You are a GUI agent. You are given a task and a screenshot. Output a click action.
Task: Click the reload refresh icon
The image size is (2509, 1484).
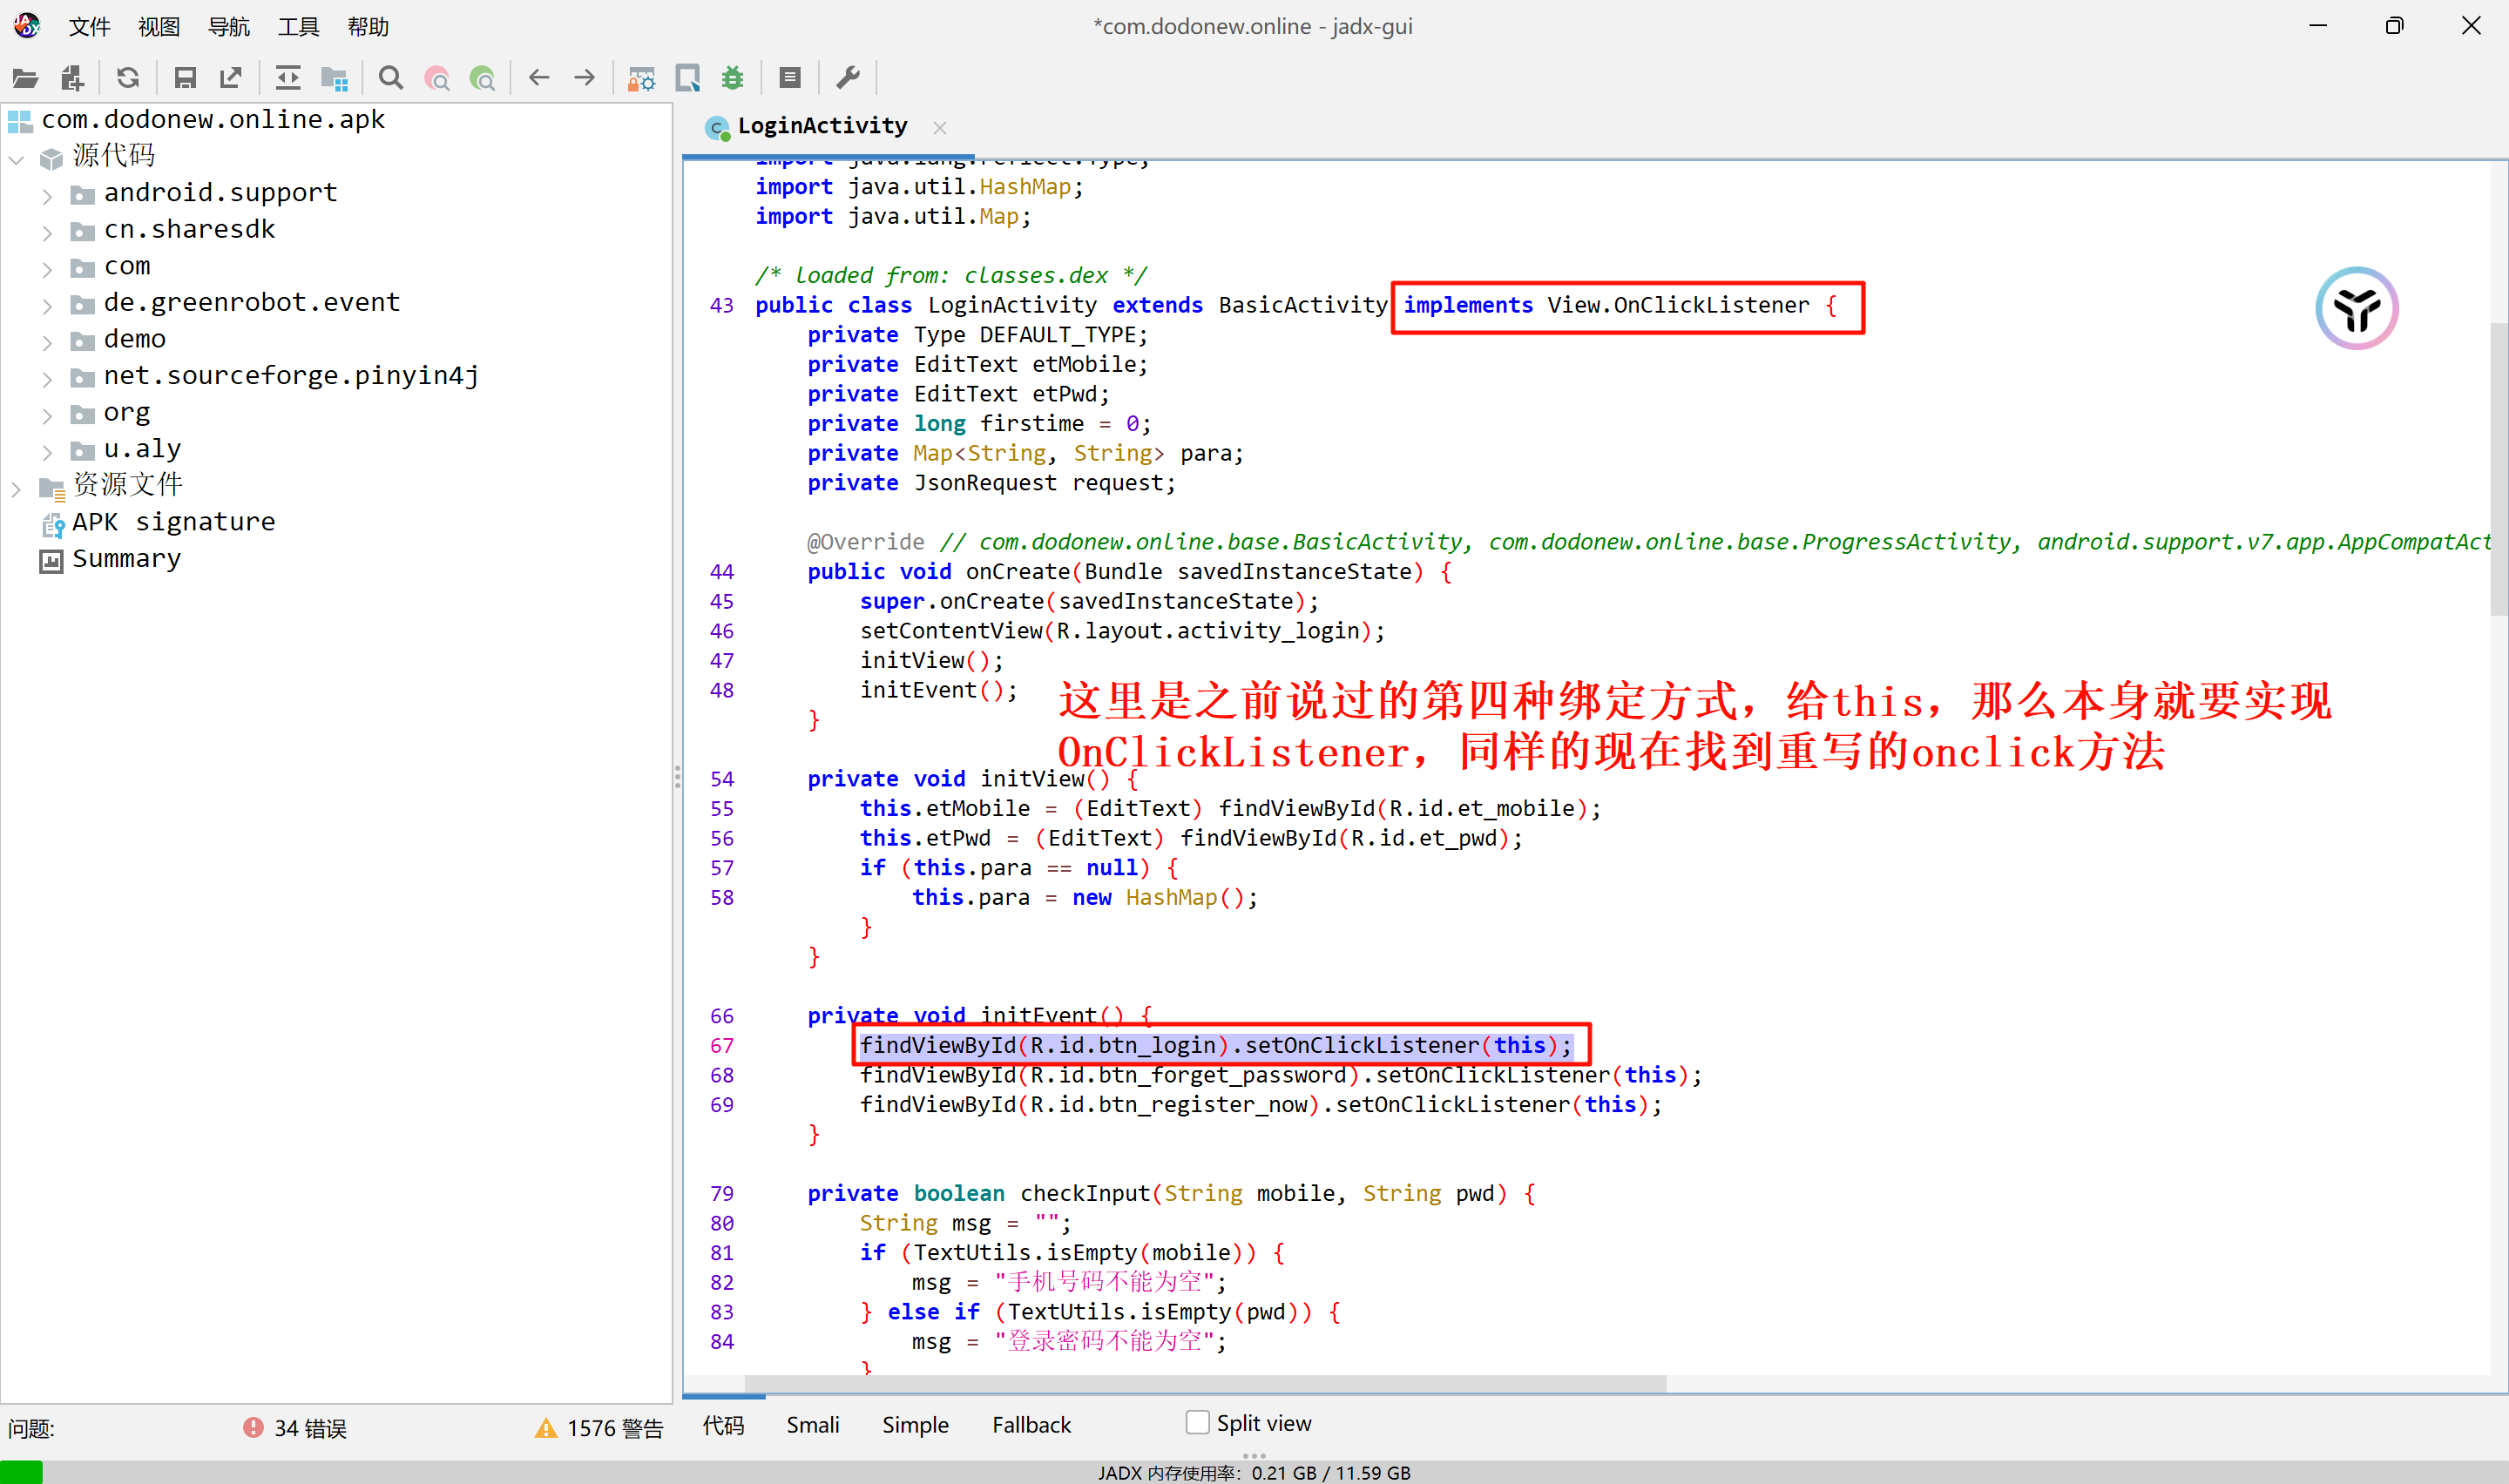127,78
